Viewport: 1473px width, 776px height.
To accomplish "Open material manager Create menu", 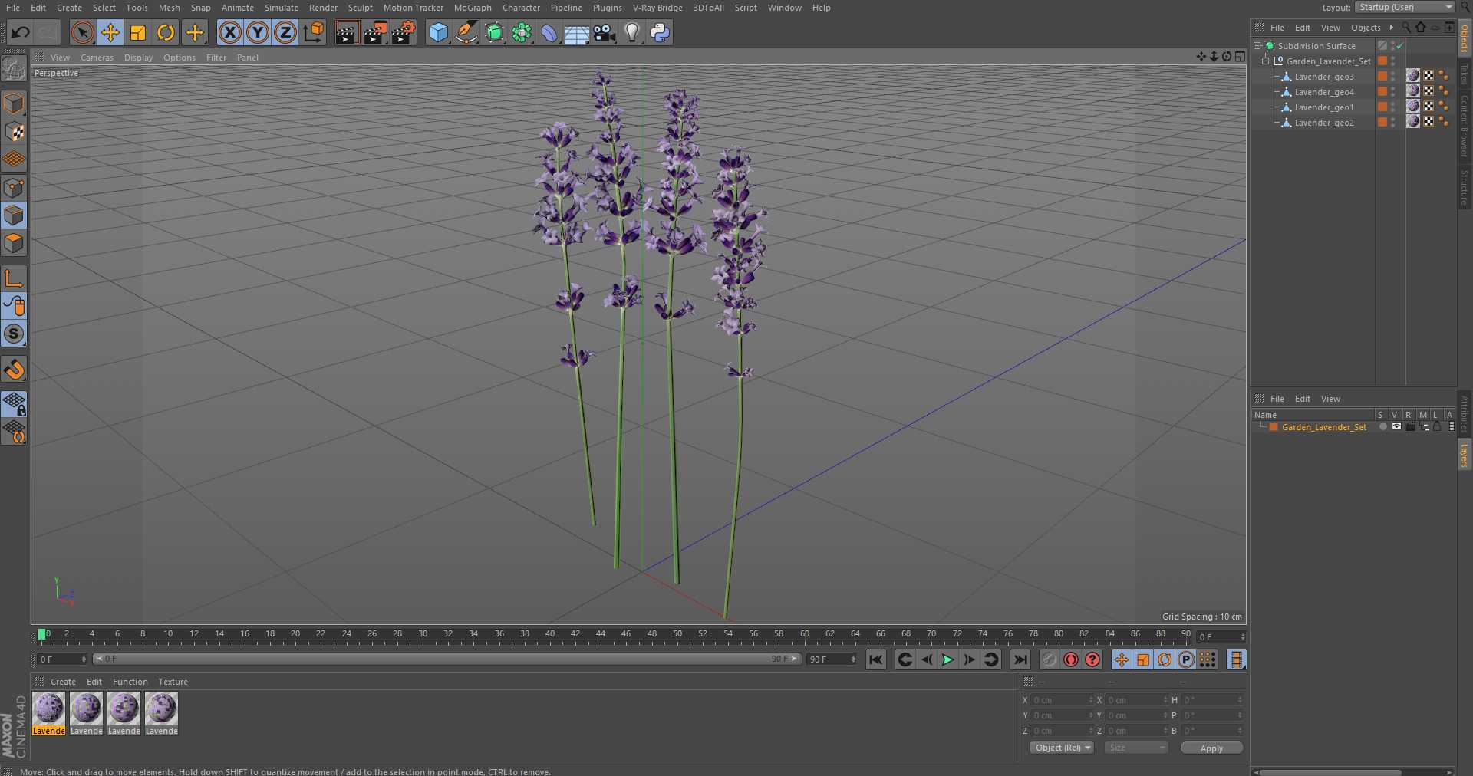I will [63, 682].
